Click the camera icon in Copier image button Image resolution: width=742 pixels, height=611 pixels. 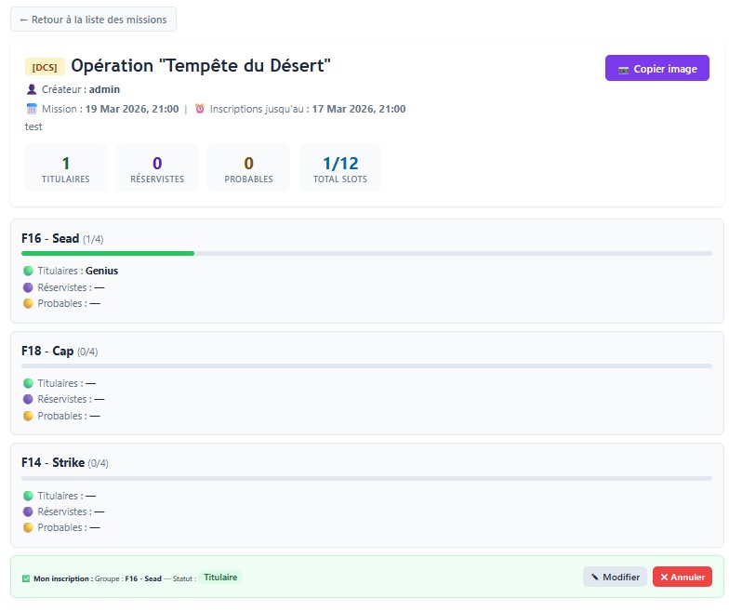point(623,70)
